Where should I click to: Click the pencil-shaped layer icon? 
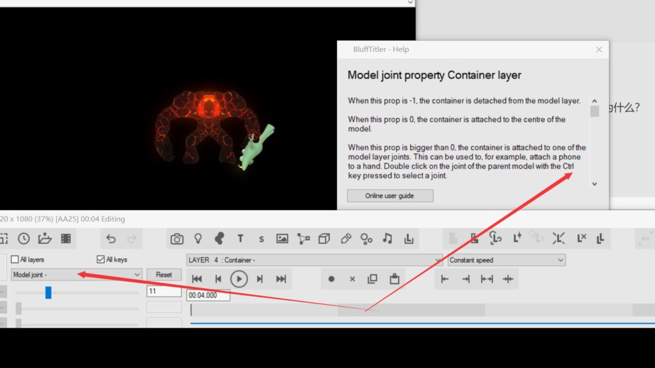pos(346,239)
